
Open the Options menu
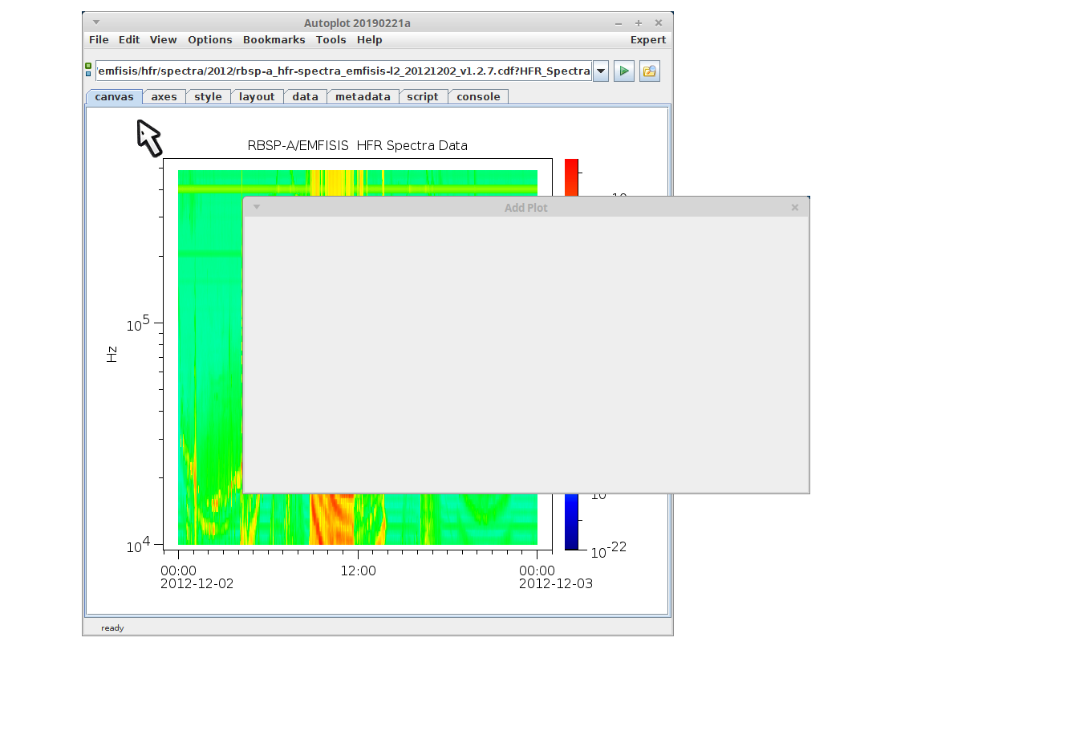(209, 40)
